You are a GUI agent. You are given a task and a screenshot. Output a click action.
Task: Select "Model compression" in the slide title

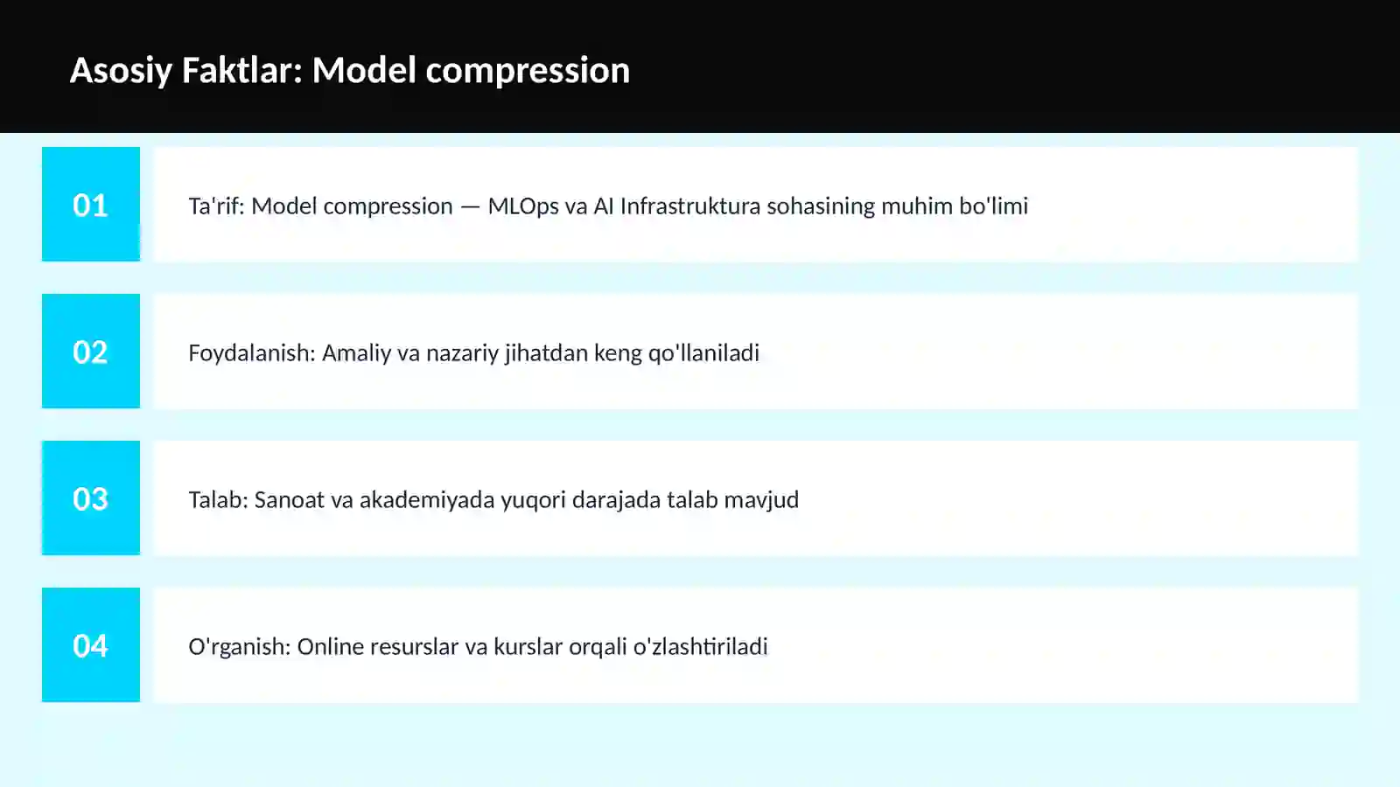[x=471, y=71]
